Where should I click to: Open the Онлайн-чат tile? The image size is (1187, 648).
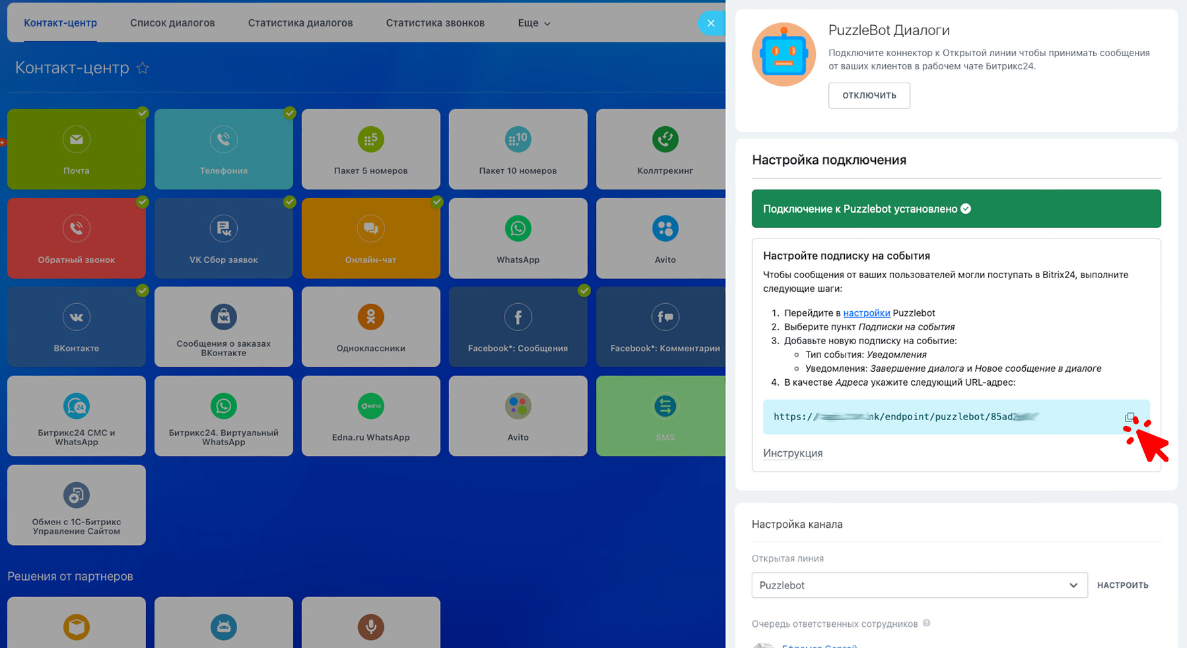[371, 238]
